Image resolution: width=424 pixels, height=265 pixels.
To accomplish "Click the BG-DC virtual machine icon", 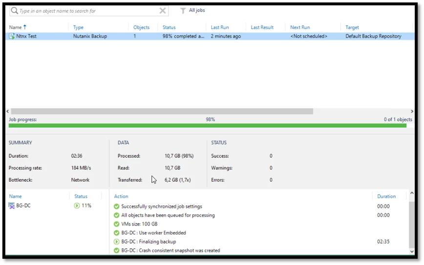I will (12, 206).
